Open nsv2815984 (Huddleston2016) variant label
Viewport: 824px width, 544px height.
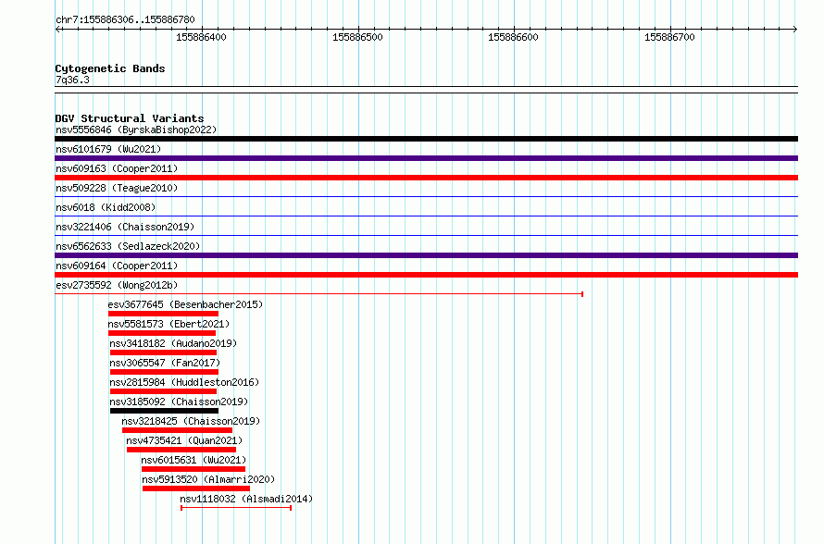tap(184, 382)
